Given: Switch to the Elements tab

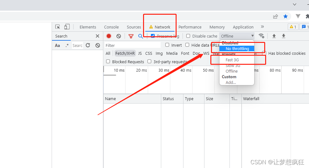Looking at the screenshot, I should pos(88,27).
